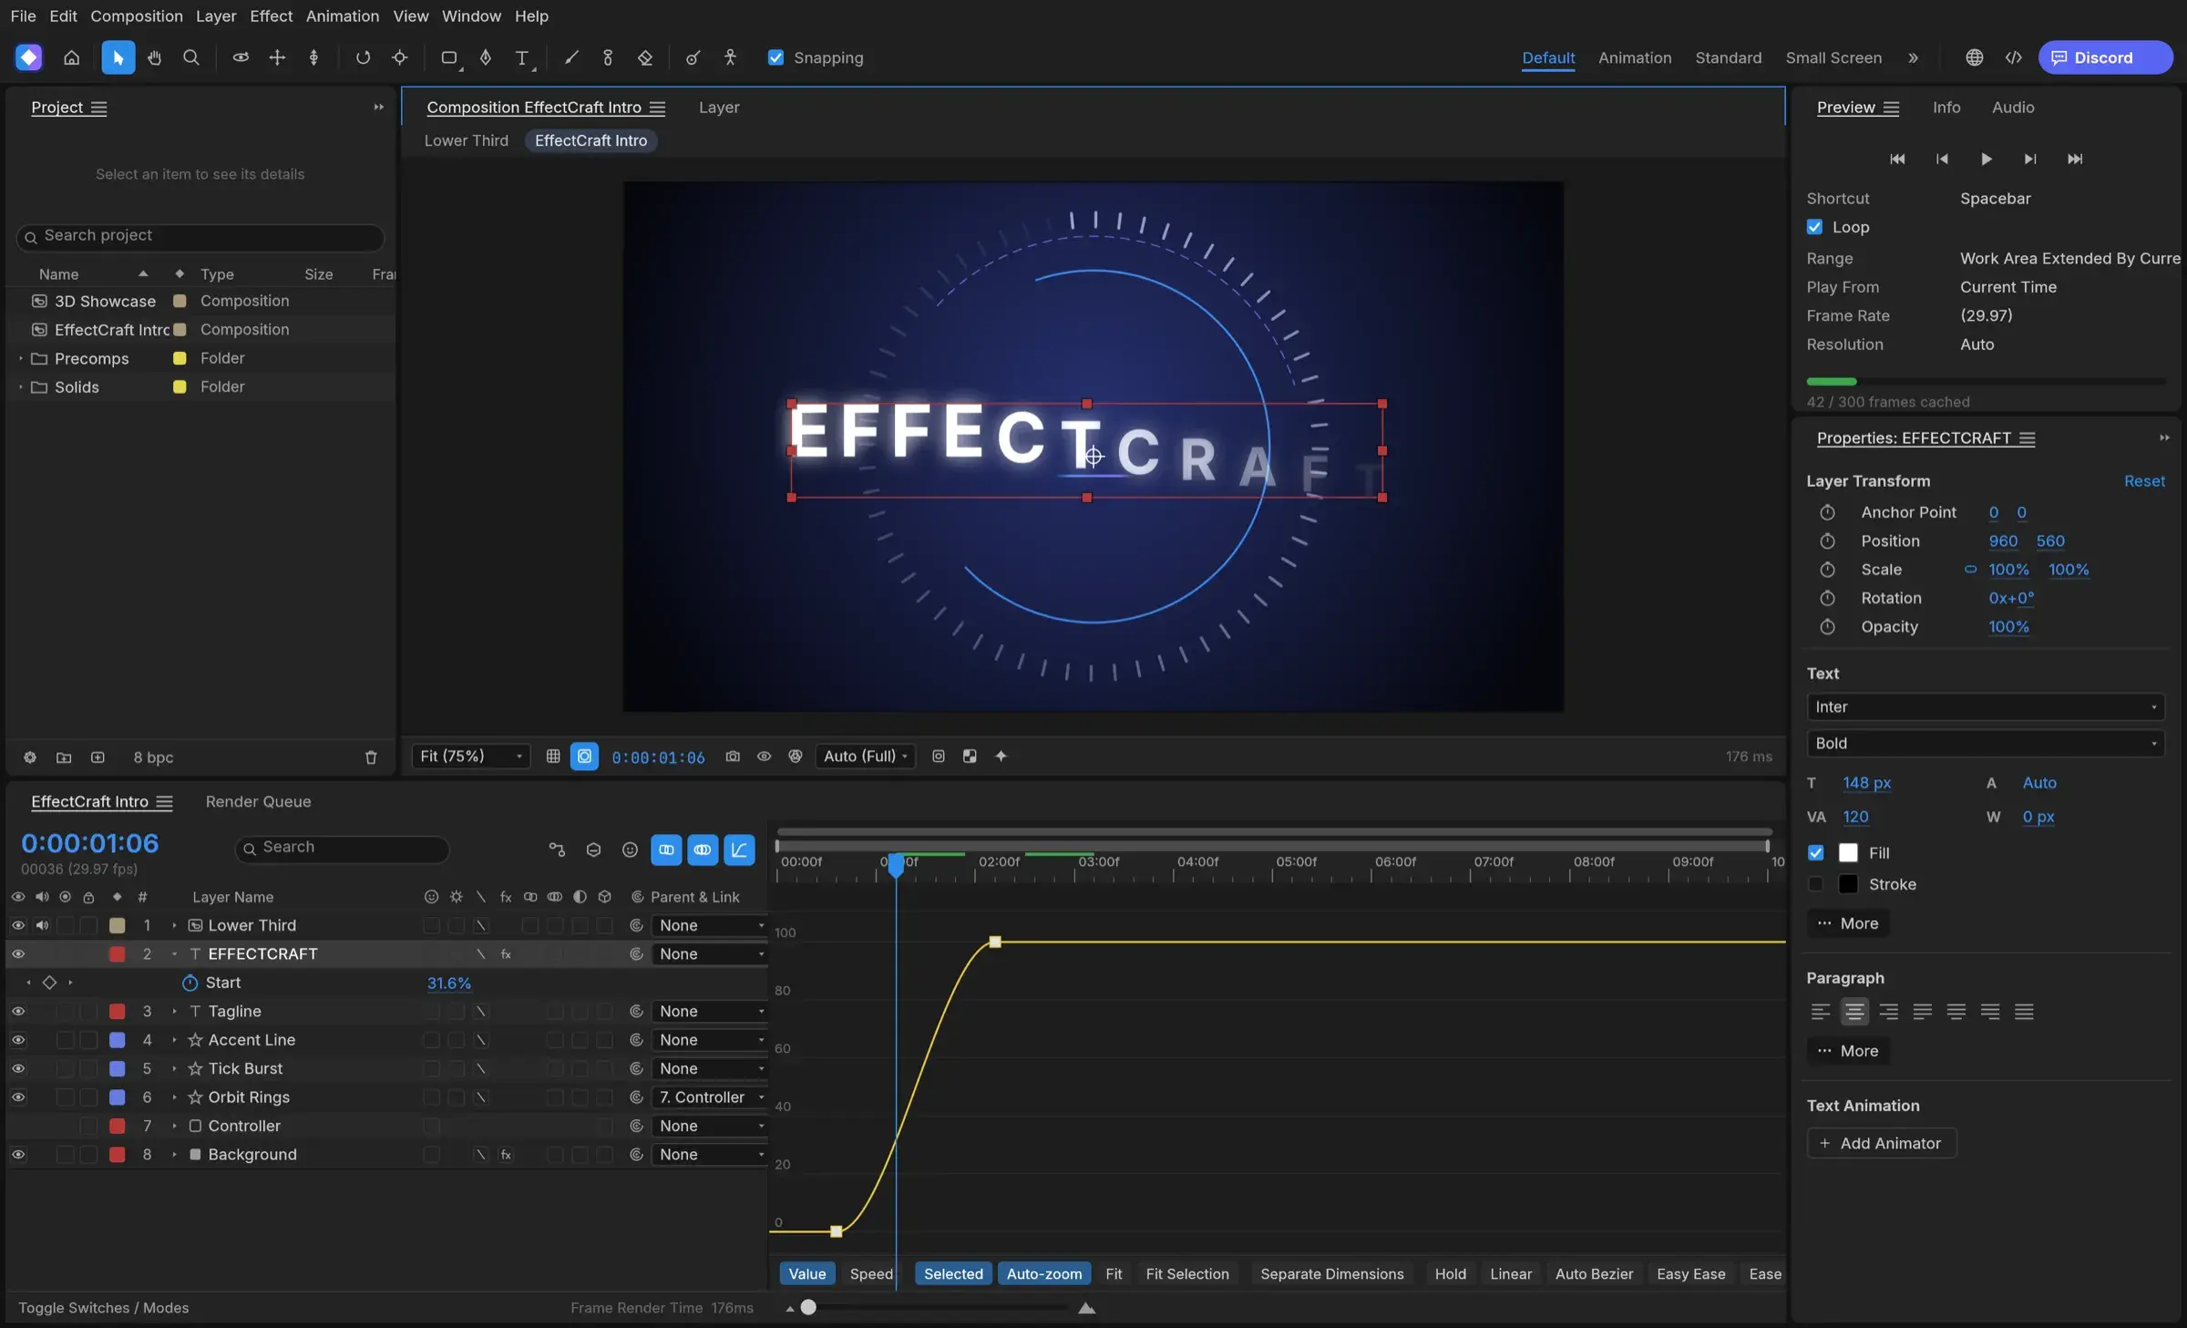This screenshot has height=1328, width=2187.
Task: Select the Zoom magnifier tool
Action: coord(191,57)
